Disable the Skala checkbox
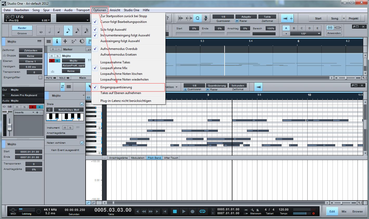 [x=82, y=104]
